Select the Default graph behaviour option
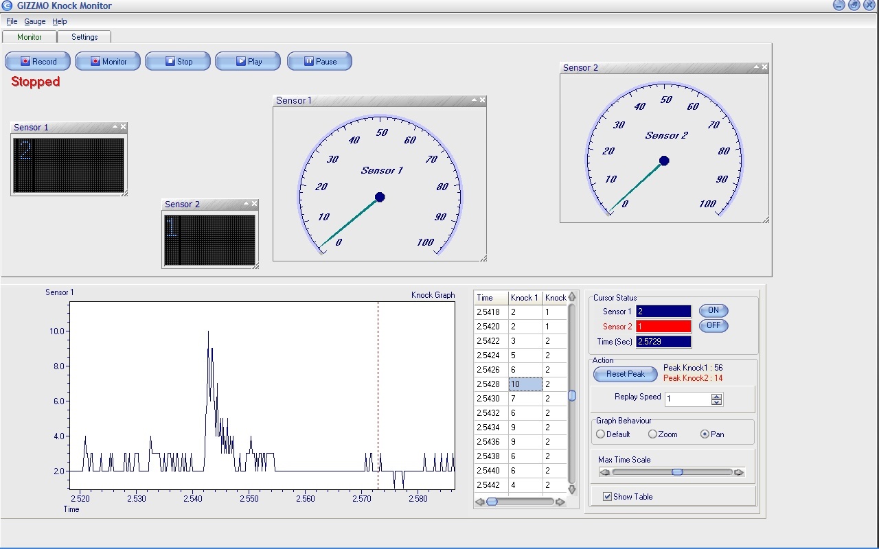The height and width of the screenshot is (549, 879). tap(613, 434)
